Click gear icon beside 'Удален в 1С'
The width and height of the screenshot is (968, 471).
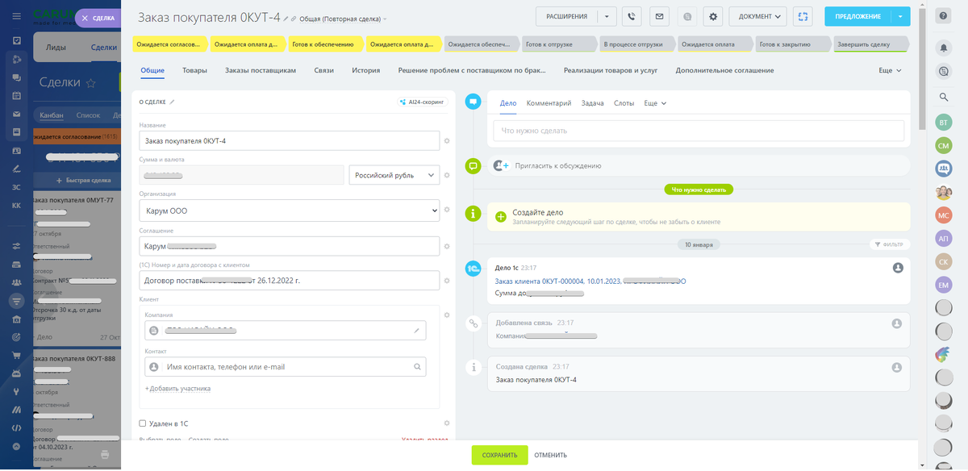[447, 423]
